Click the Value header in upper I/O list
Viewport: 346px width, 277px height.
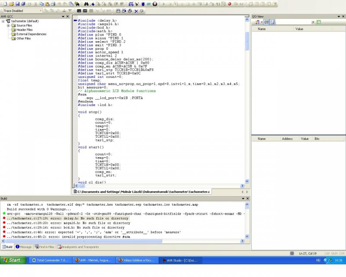coord(299,29)
